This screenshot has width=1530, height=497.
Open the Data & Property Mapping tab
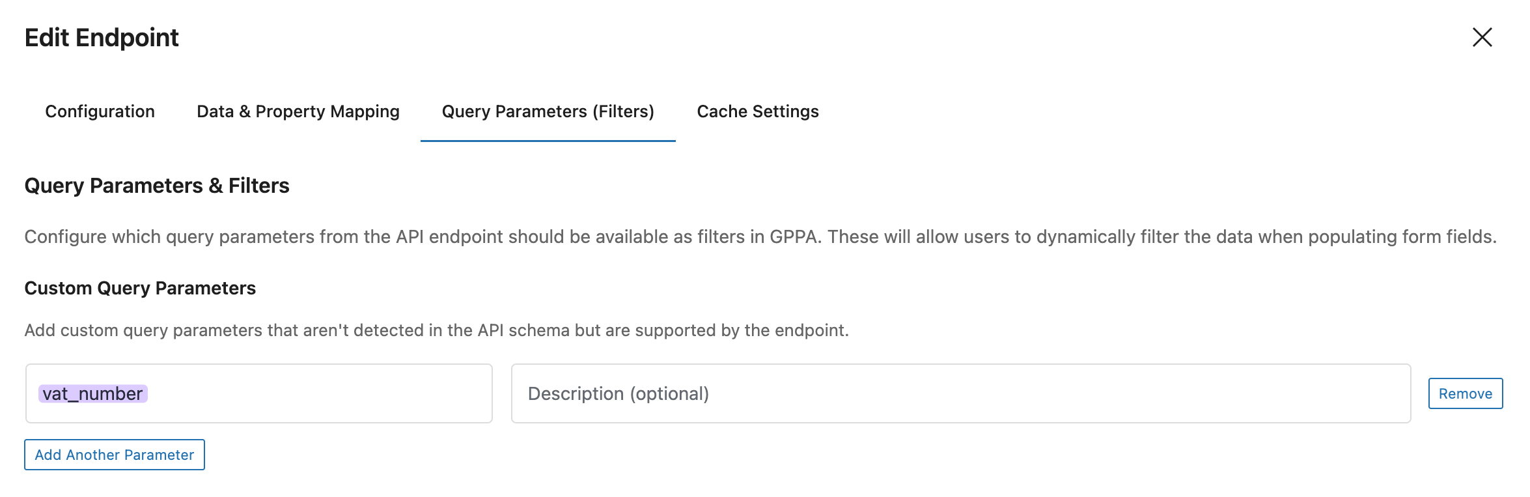[x=298, y=111]
